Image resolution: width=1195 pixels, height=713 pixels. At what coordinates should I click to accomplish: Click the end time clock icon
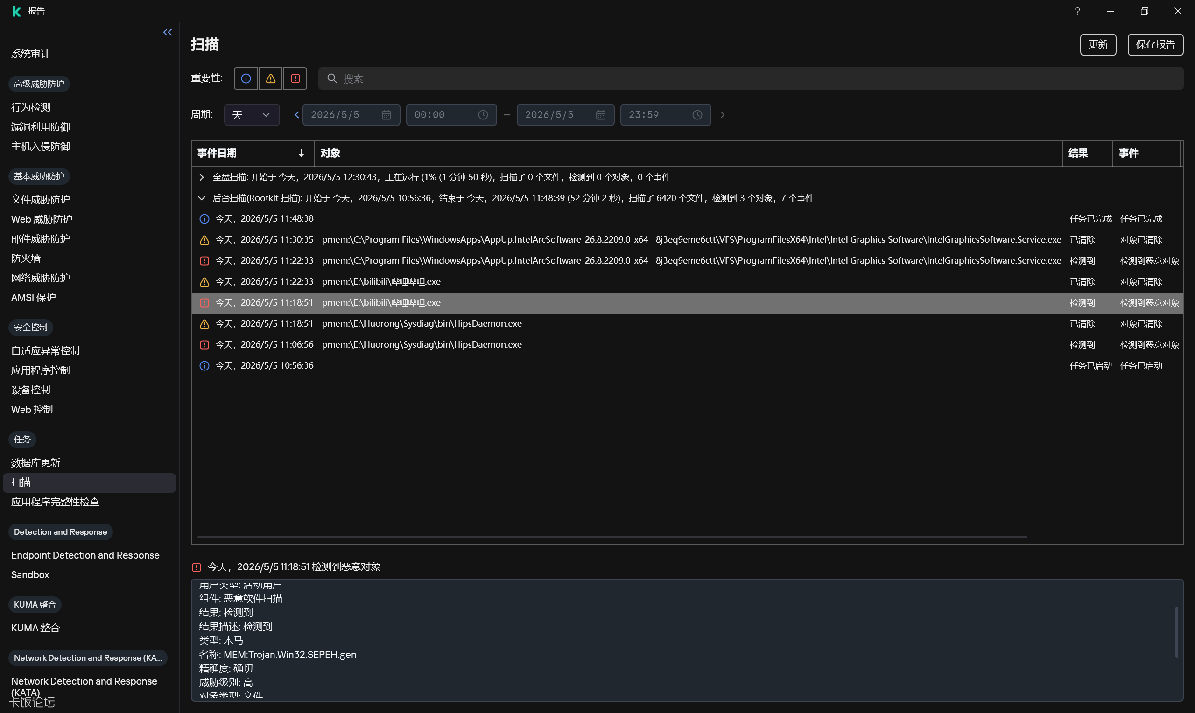(x=697, y=115)
